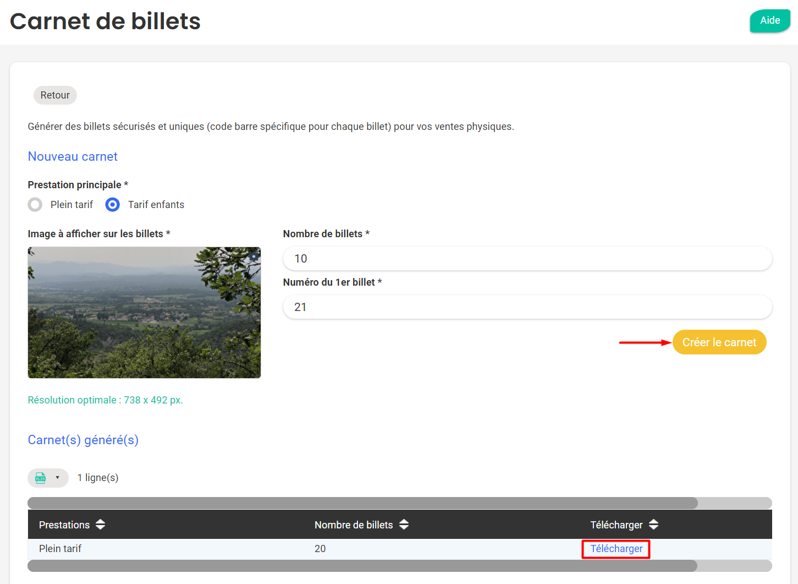Screen dimensions: 798x584
Task: Sort by Prestations using the sort arrows
Action: (100, 525)
